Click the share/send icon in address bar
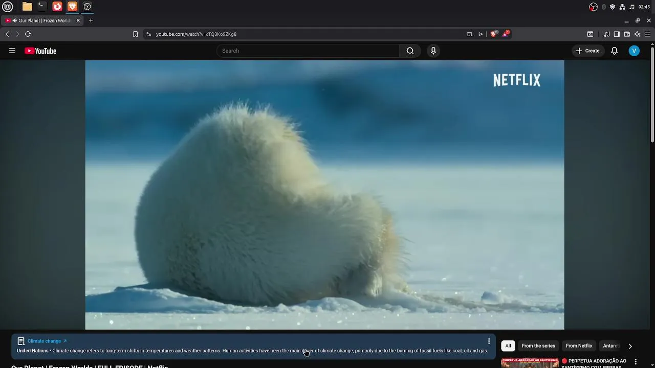The width and height of the screenshot is (655, 368). tap(481, 34)
